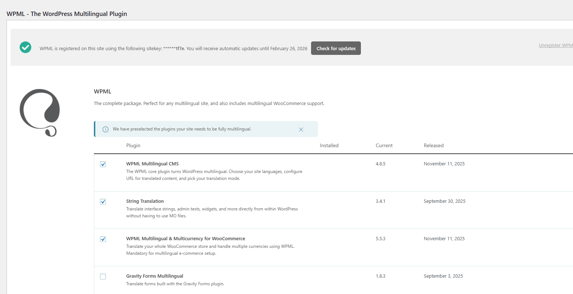Select the Multicurrency for WooCommerce plugin title
This screenshot has width=573, height=294.
click(186, 239)
